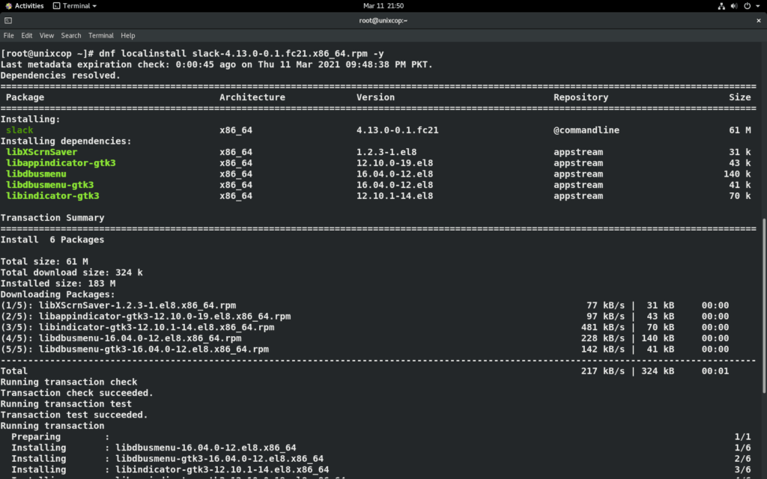Click the window title root@unixcop:~

(x=383, y=20)
